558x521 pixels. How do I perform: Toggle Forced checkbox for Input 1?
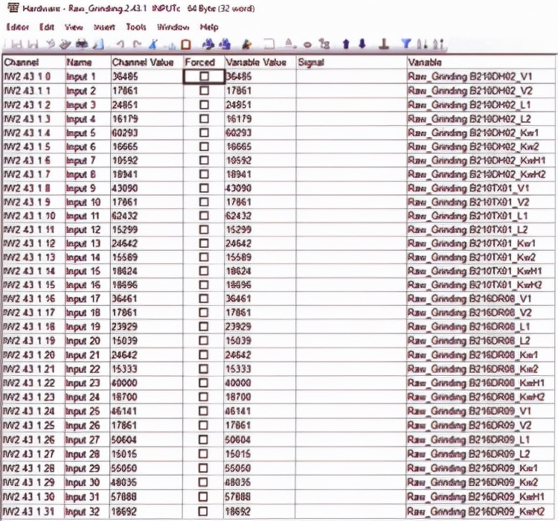pos(205,76)
